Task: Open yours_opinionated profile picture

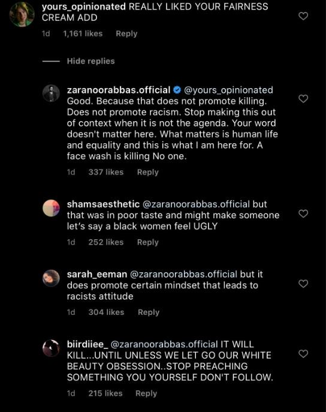Action: pyautogui.click(x=22, y=14)
